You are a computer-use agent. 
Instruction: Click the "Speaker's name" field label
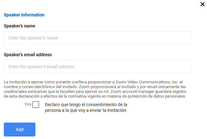19,26
